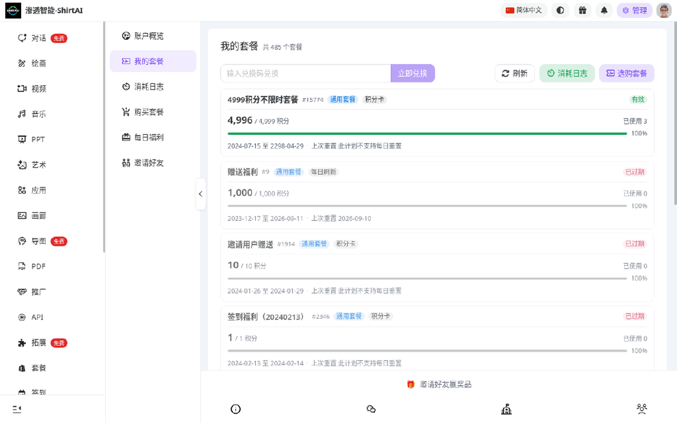Switch to 消耗日志 tab in submenu
The width and height of the screenshot is (677, 423).
pos(153,87)
